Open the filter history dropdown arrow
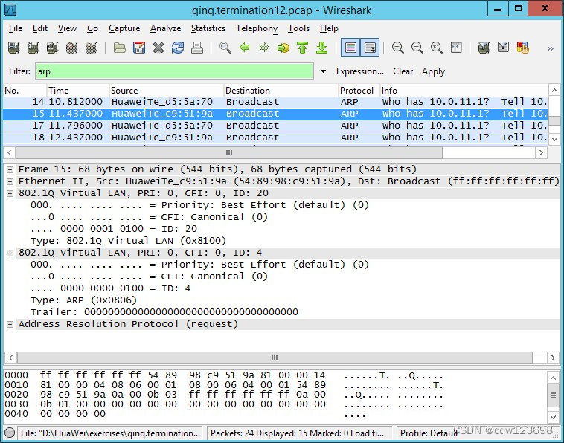 tap(324, 71)
